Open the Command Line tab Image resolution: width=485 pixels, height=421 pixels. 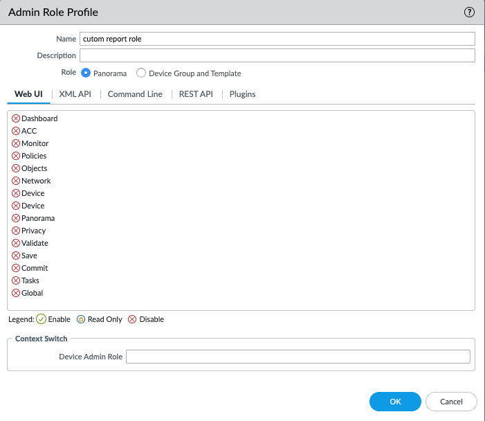point(135,94)
